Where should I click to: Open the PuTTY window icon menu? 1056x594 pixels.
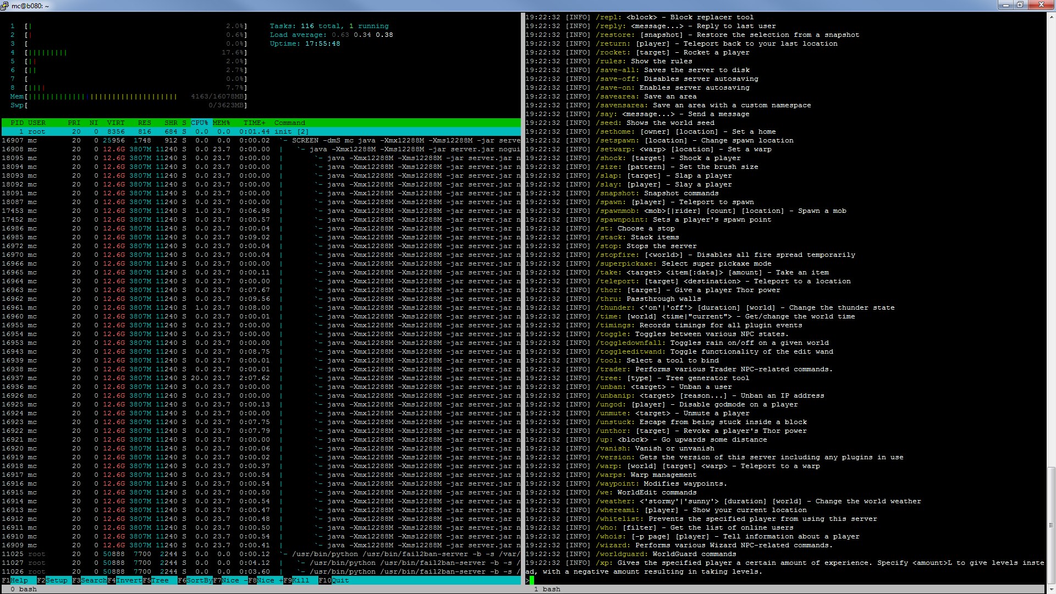click(x=5, y=5)
